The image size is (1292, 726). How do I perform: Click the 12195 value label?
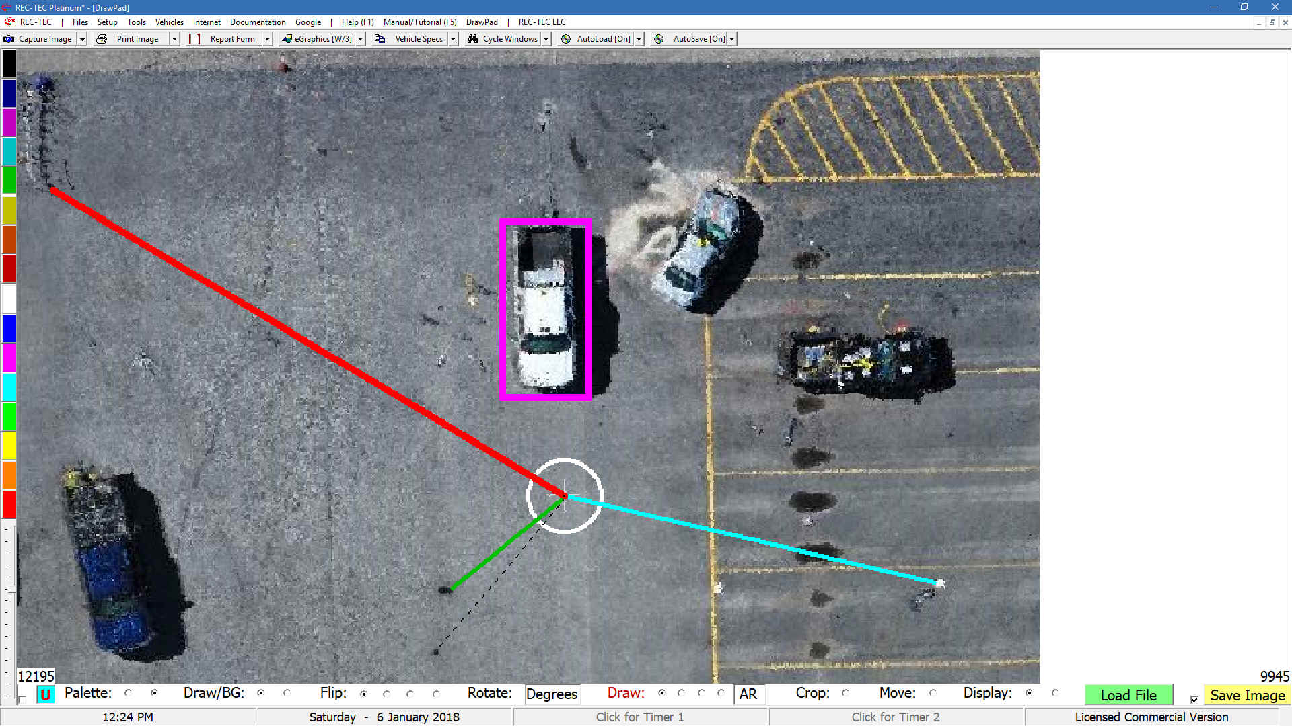click(x=36, y=676)
